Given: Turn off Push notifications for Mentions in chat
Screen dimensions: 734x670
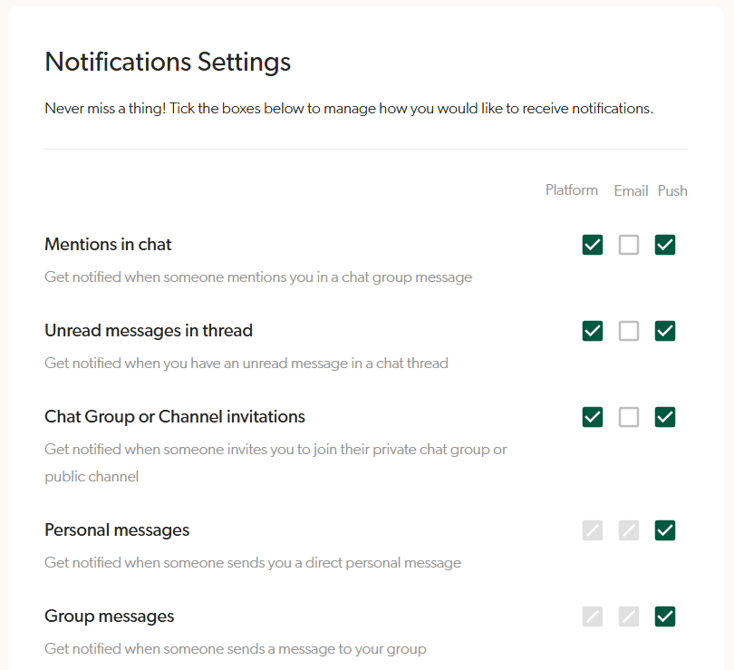Looking at the screenshot, I should click(x=665, y=245).
